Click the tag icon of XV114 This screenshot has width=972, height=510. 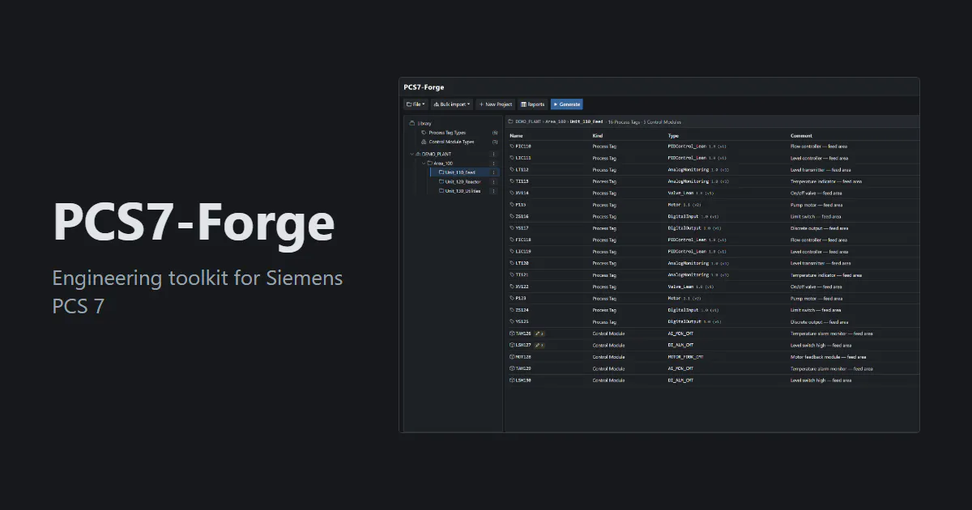[512, 193]
